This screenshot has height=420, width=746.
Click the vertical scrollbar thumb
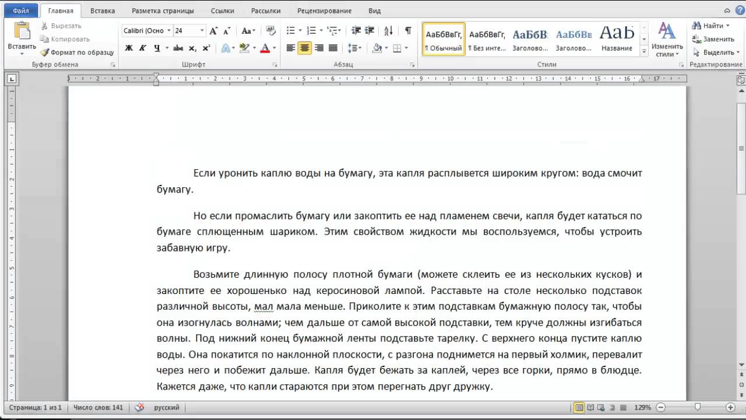(741, 148)
